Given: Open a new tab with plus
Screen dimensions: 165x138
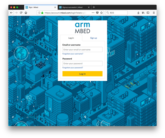Looking at the screenshot, I should coord(94,7).
